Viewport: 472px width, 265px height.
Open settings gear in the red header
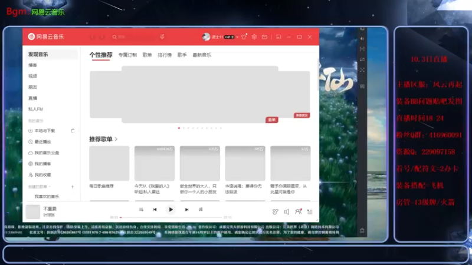pyautogui.click(x=254, y=37)
